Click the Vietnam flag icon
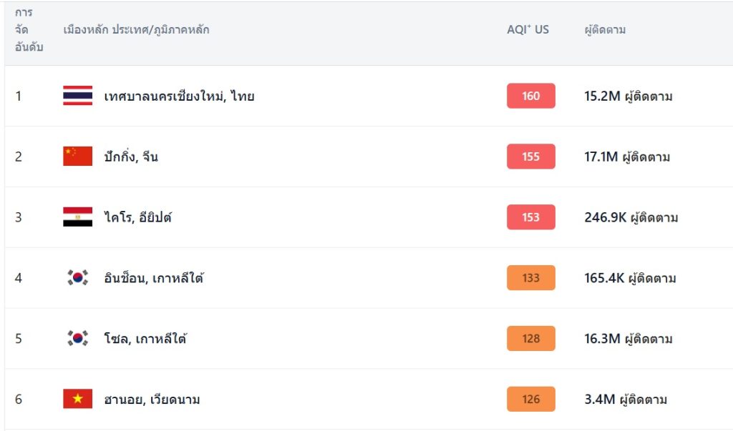This screenshot has height=431, width=733. 77,400
